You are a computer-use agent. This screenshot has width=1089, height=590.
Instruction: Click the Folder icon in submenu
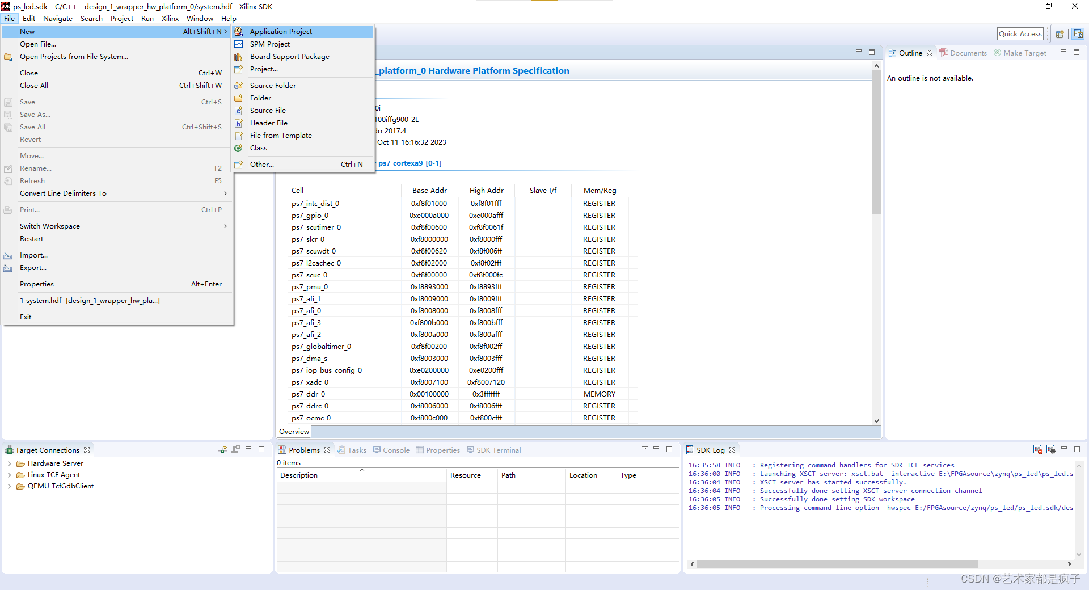tap(239, 98)
